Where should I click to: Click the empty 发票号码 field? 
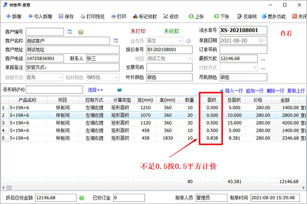click(169, 67)
